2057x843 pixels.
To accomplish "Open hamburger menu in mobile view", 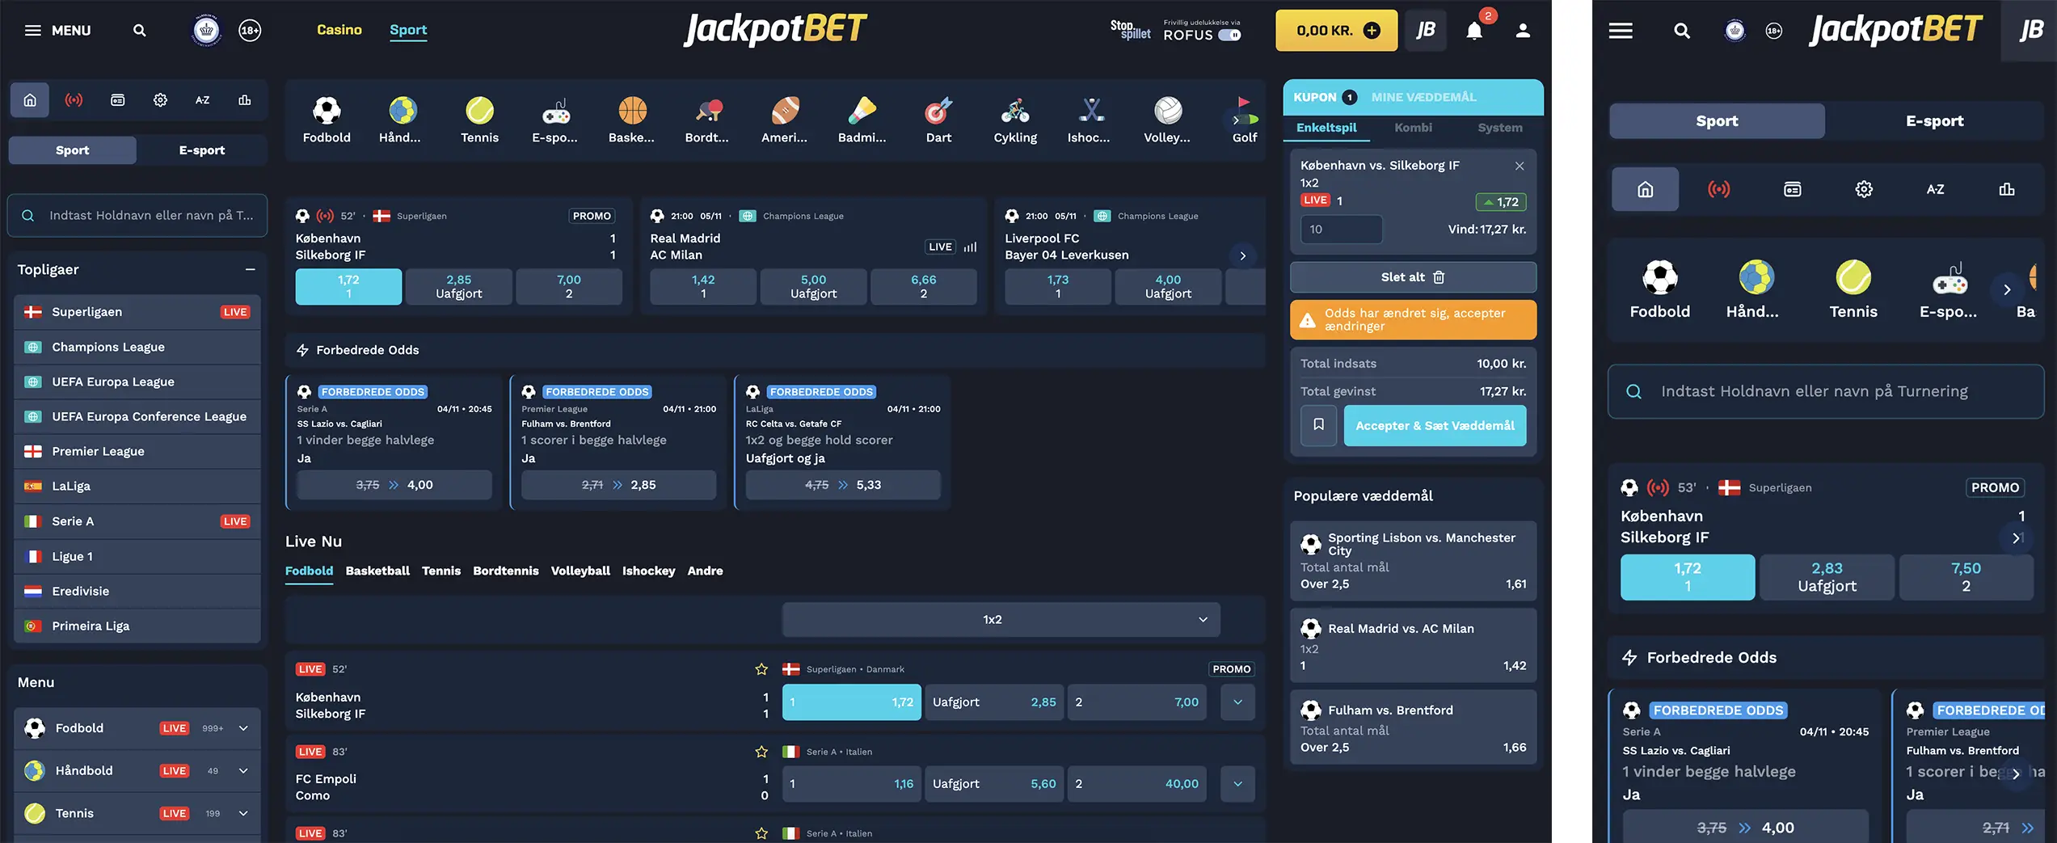I will point(1621,31).
